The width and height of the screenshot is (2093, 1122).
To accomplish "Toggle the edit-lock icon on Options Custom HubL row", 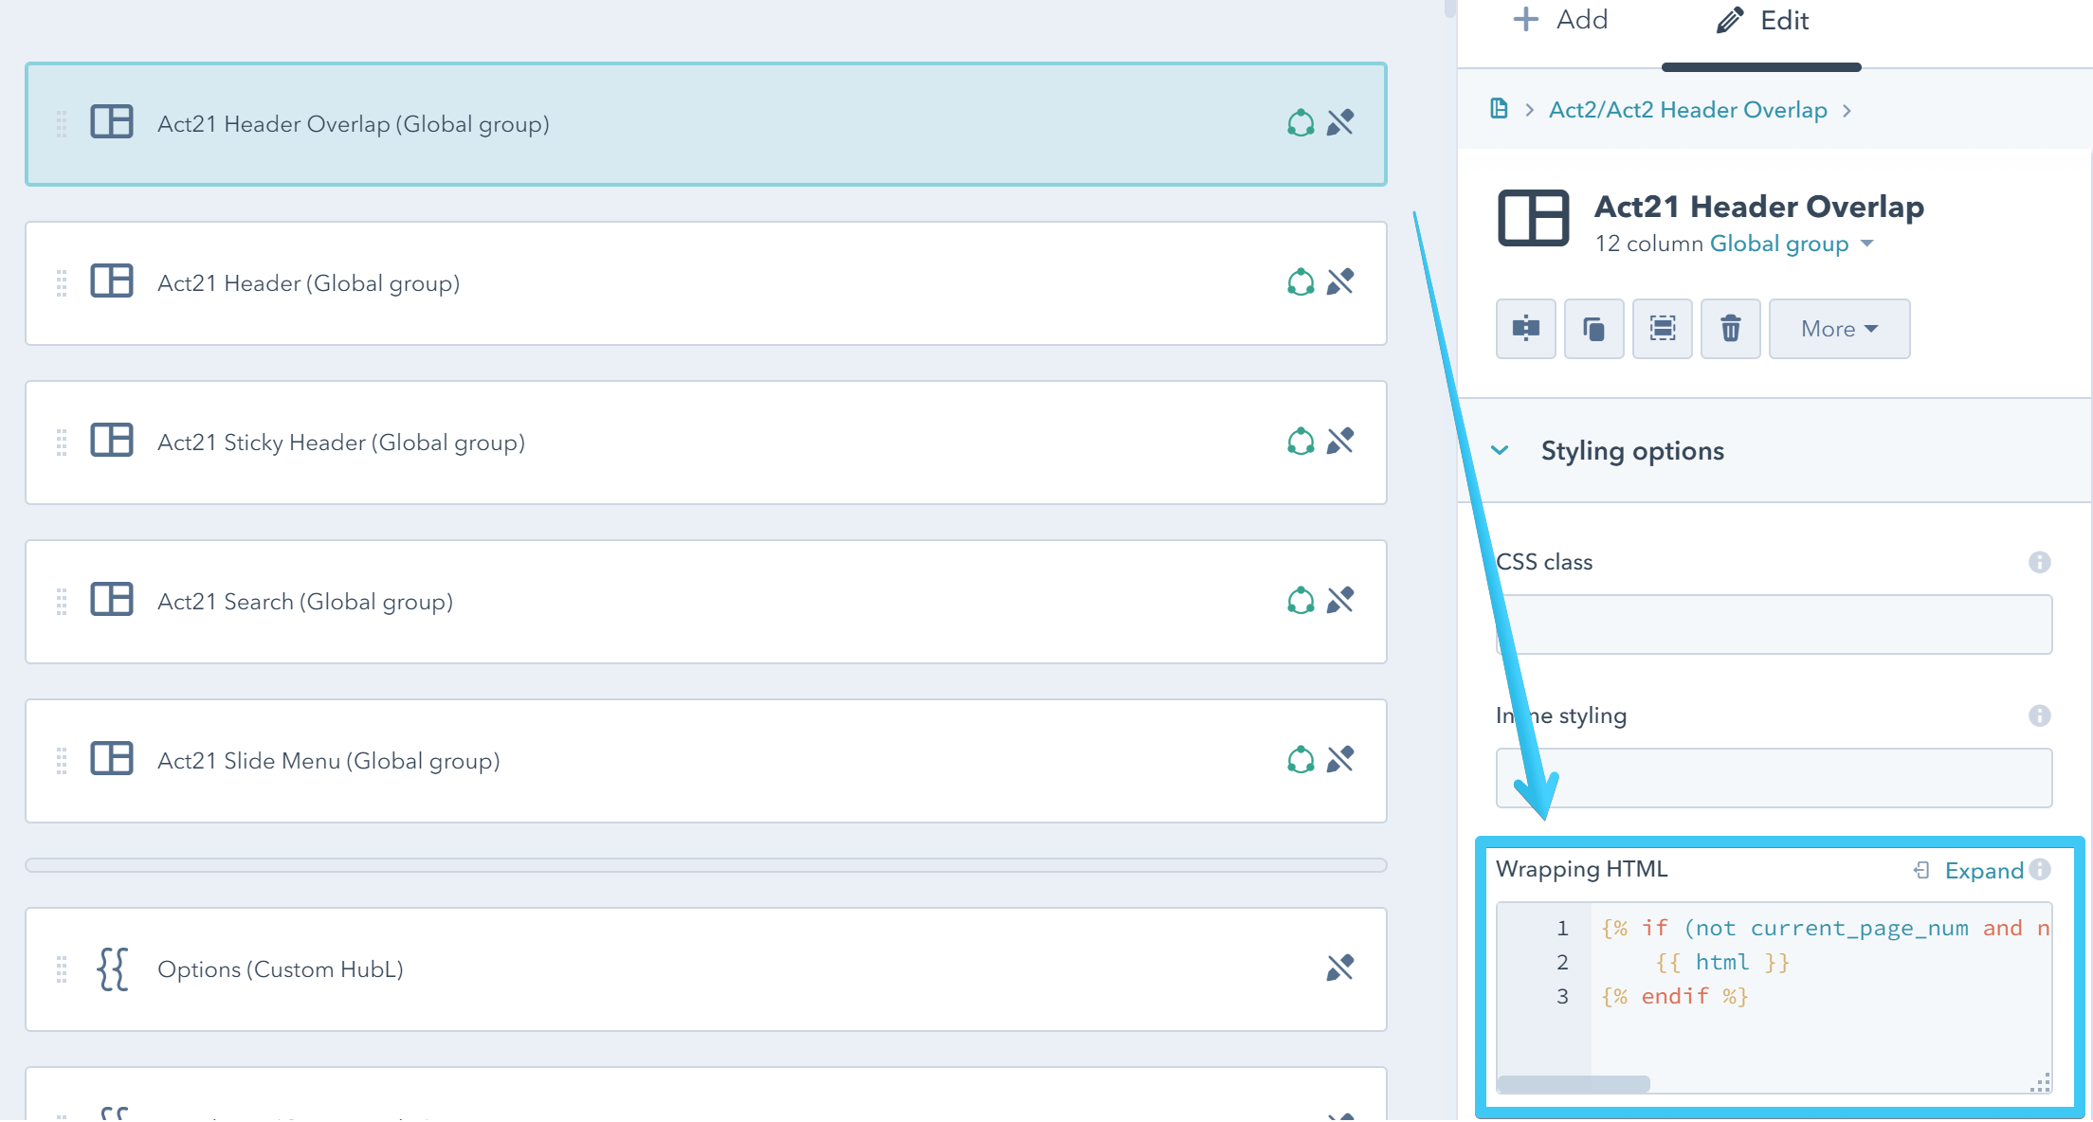I will pos(1339,968).
